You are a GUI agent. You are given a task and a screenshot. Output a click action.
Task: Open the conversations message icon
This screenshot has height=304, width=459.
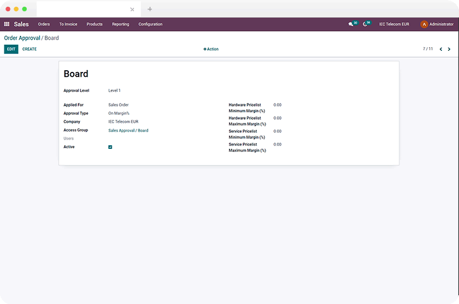click(350, 24)
